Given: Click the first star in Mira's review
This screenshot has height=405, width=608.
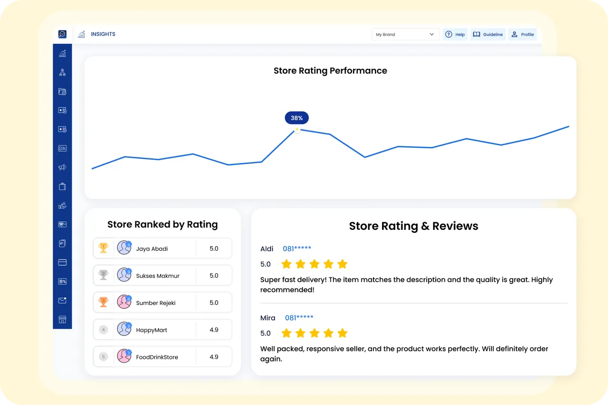Looking at the screenshot, I should [286, 333].
